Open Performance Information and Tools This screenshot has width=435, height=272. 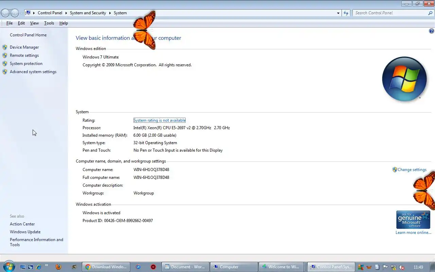36,242
